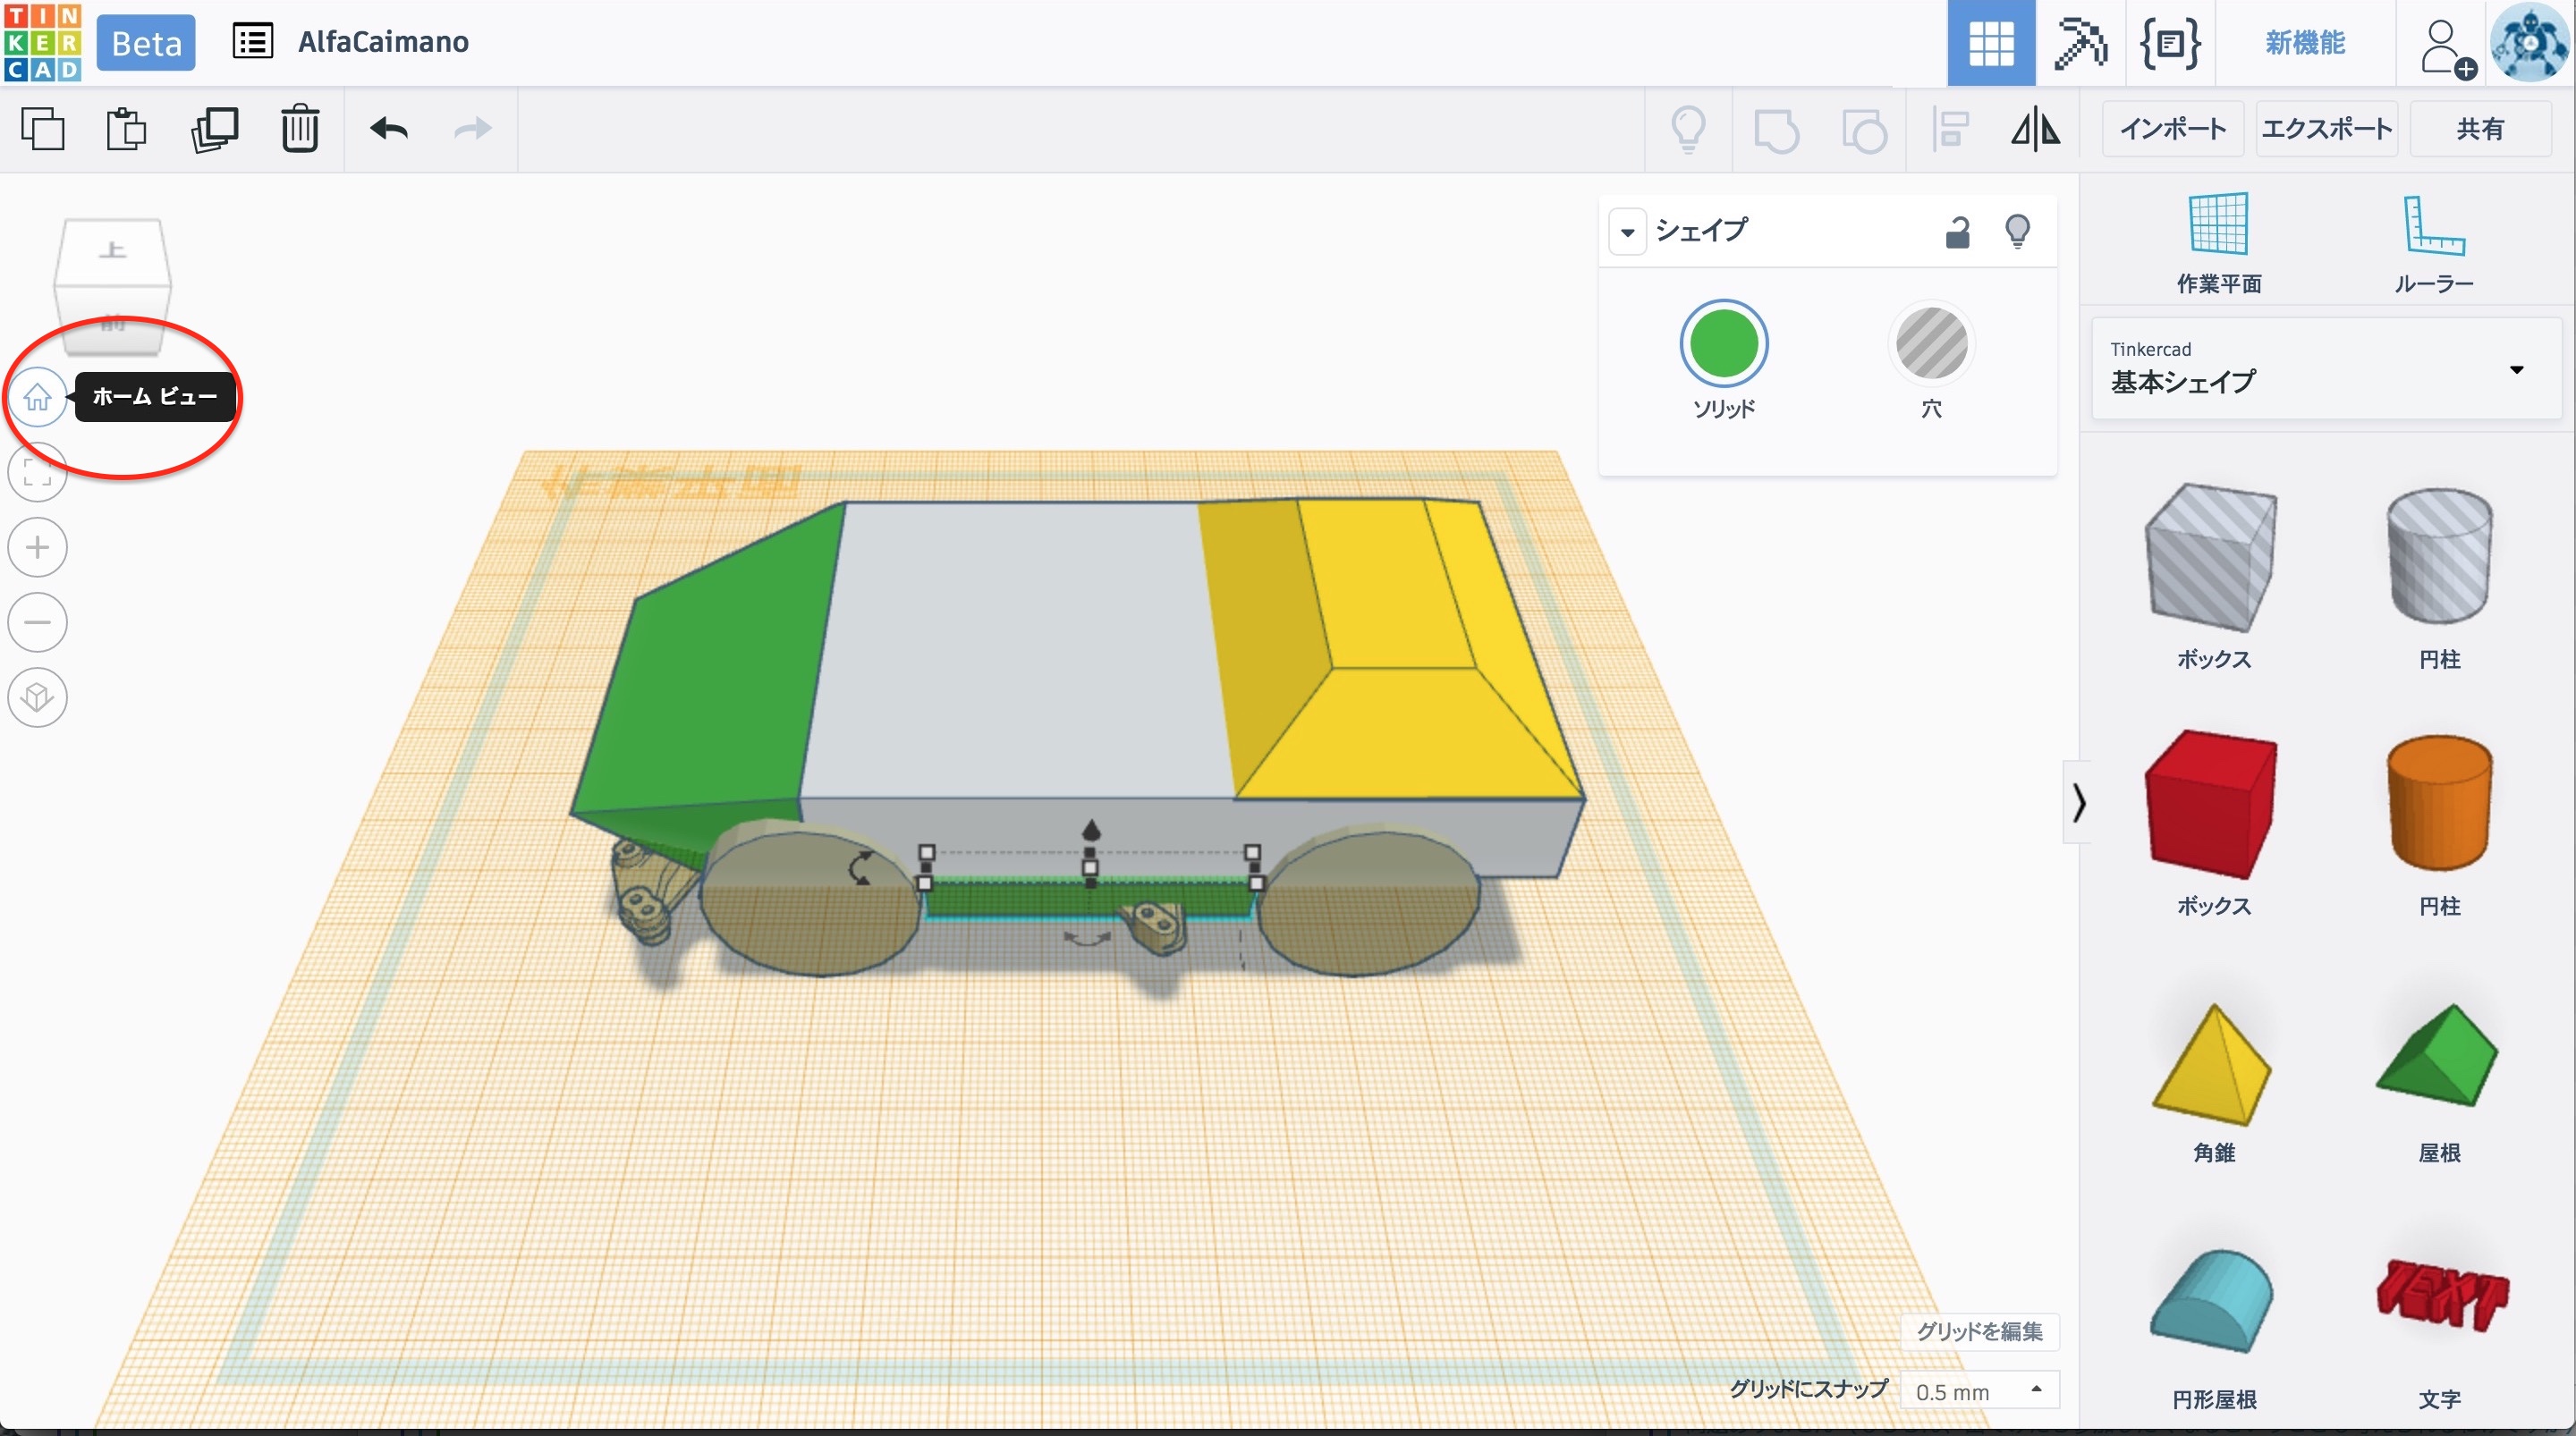
Task: Click the trash Delete icon
Action: click(x=299, y=129)
